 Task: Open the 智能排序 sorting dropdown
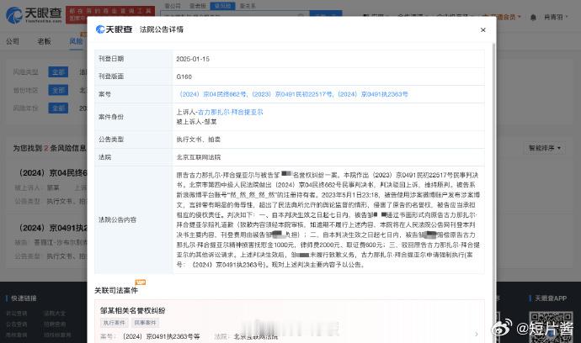tap(545, 148)
